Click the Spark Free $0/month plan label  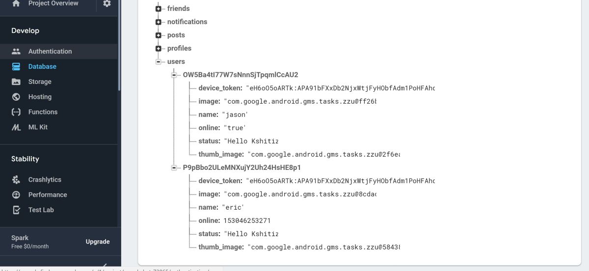point(30,242)
